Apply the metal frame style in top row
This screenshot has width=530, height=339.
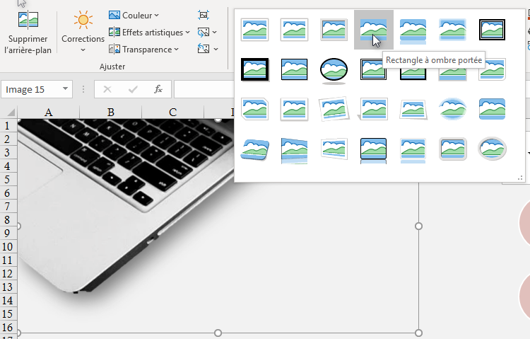(334, 30)
